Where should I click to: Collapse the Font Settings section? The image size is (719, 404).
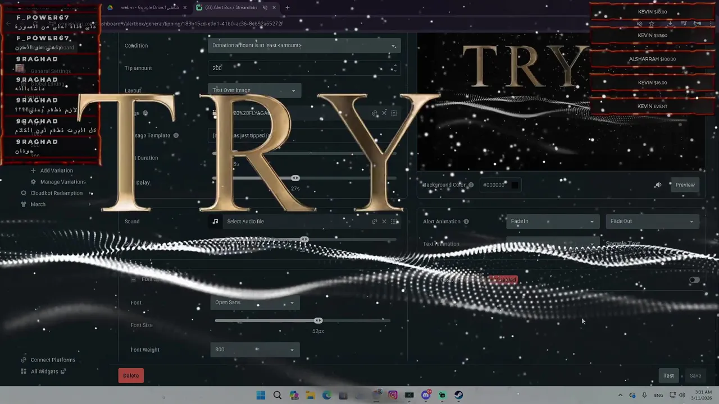pos(133,279)
